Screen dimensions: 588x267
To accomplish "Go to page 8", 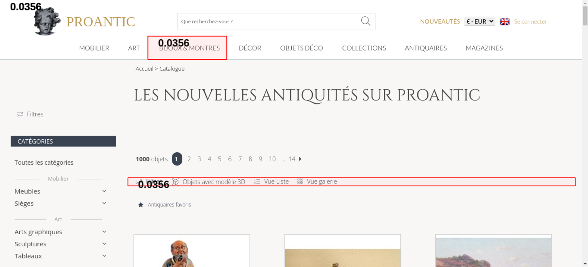I will pyautogui.click(x=250, y=159).
